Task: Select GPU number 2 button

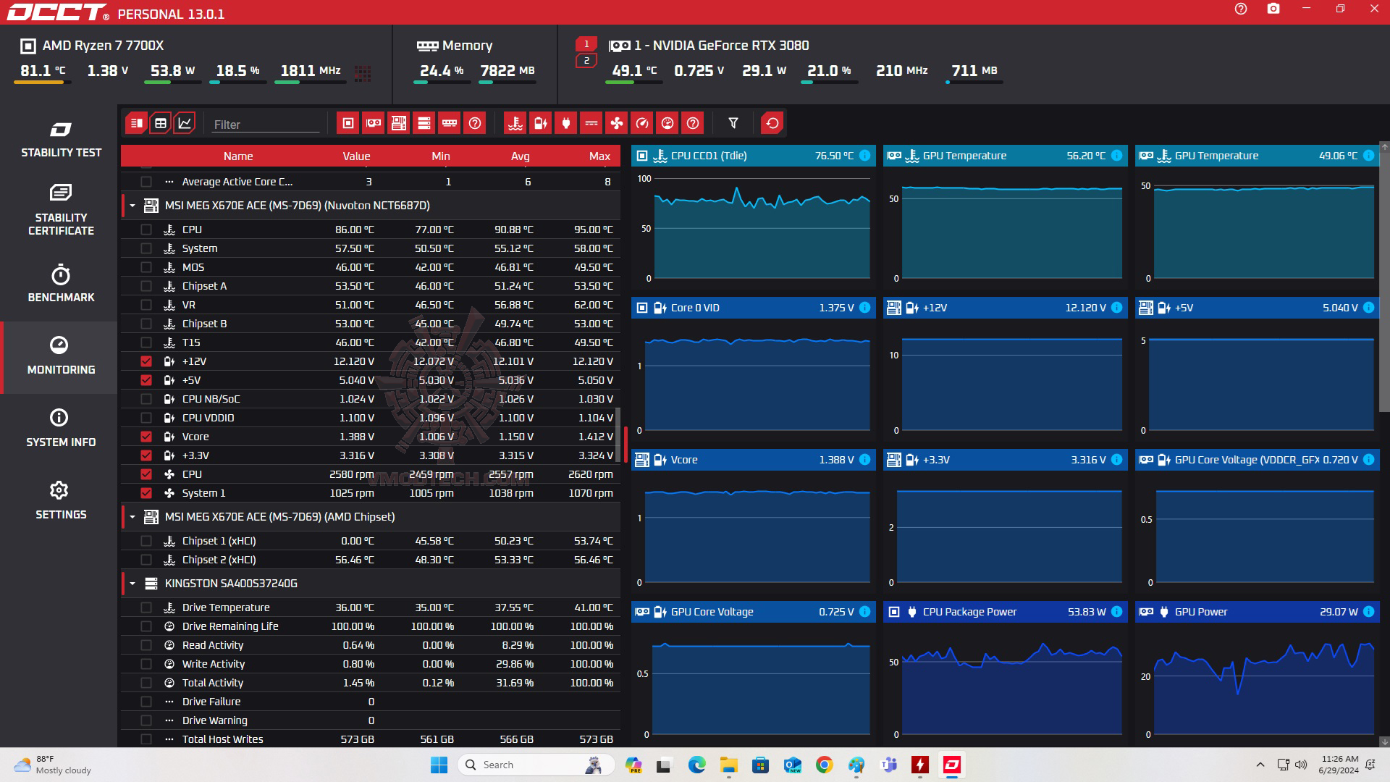Action: click(586, 60)
